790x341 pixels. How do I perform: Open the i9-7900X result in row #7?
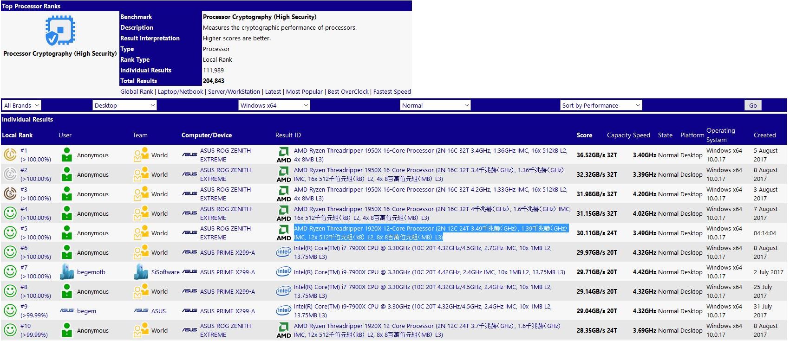430,272
